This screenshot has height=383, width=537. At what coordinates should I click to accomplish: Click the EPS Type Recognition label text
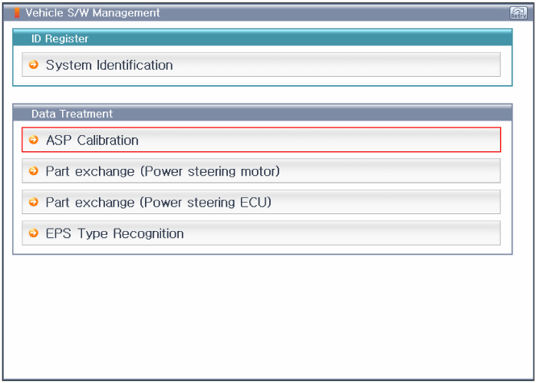(115, 233)
